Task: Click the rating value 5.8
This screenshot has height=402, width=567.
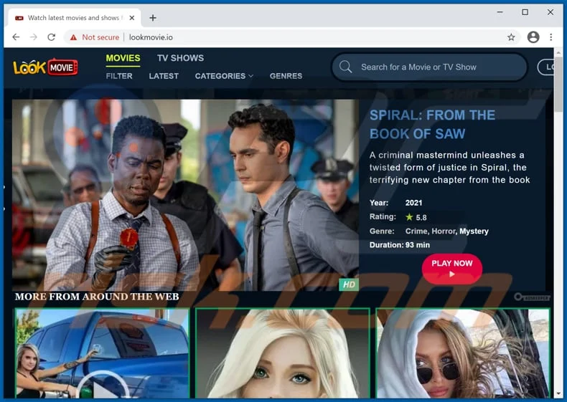Action: point(421,217)
